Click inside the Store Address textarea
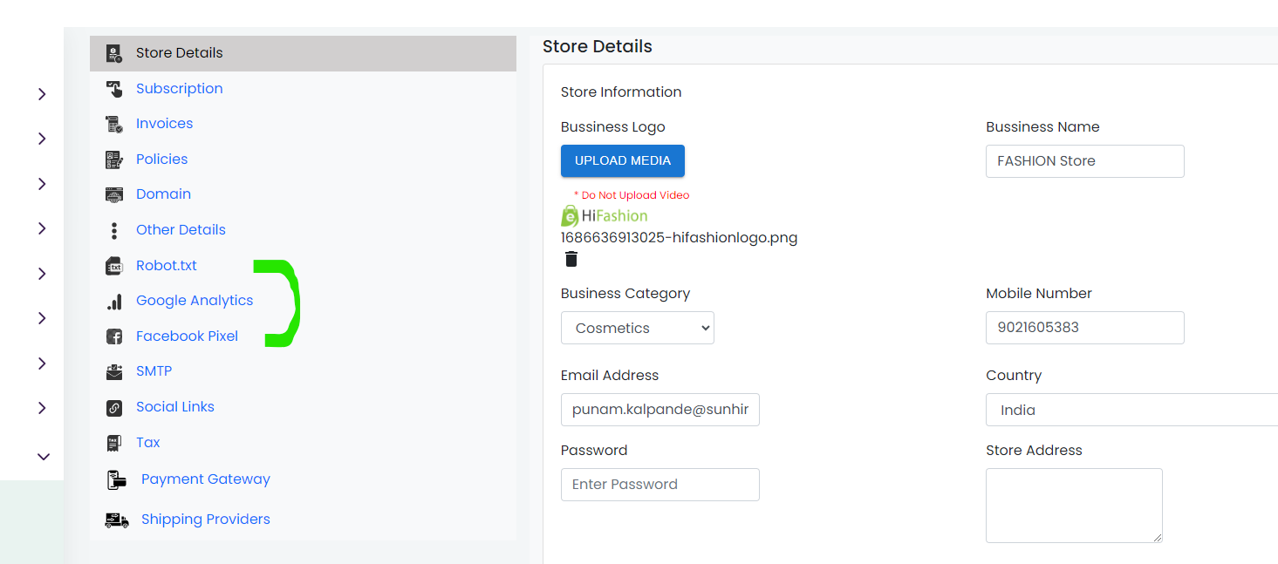Screen dimensions: 1278x564 click(x=1075, y=506)
